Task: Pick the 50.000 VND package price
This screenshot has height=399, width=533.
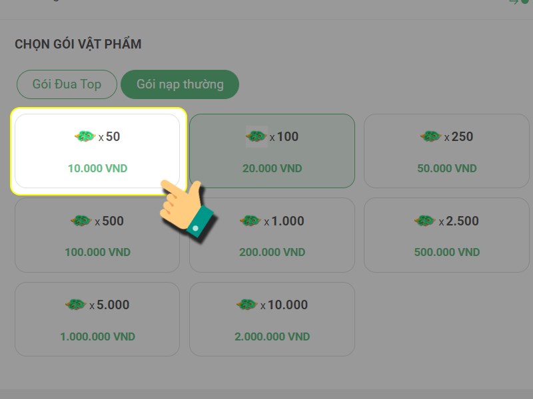Action: 446,168
